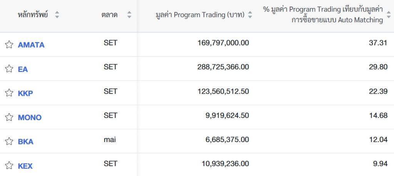394x176 pixels.
Task: Select the mai market cell for BKA
Action: 110,139
